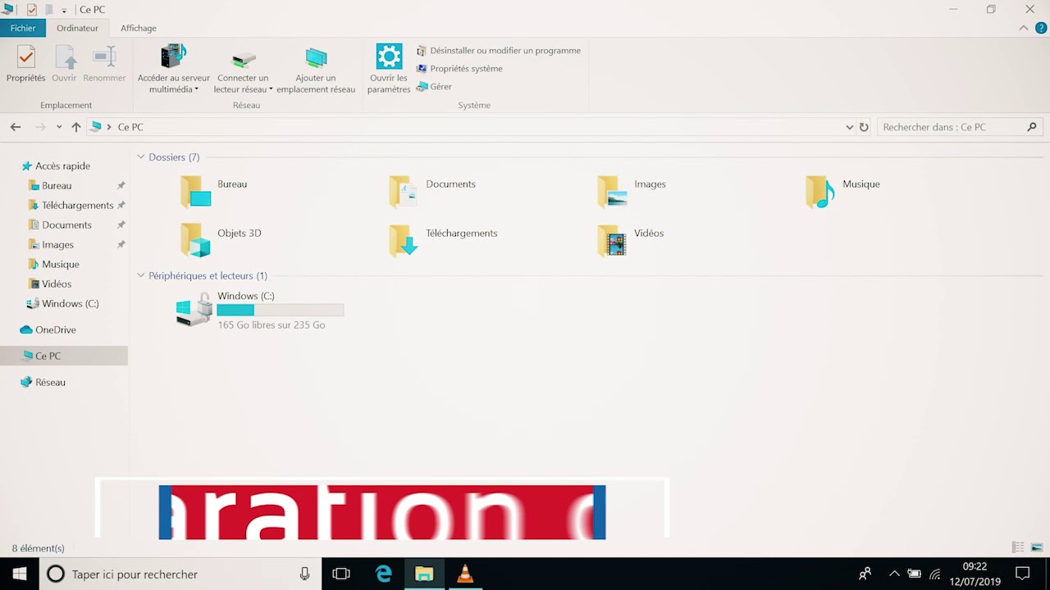Image resolution: width=1050 pixels, height=590 pixels.
Task: Click Ce PC in address bar
Action: [x=130, y=127]
